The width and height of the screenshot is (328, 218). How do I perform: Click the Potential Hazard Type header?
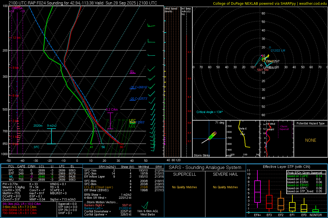pyautogui.click(x=310, y=123)
